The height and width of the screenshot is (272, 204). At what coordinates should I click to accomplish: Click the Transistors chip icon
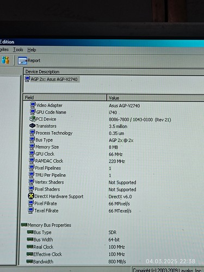point(32,126)
